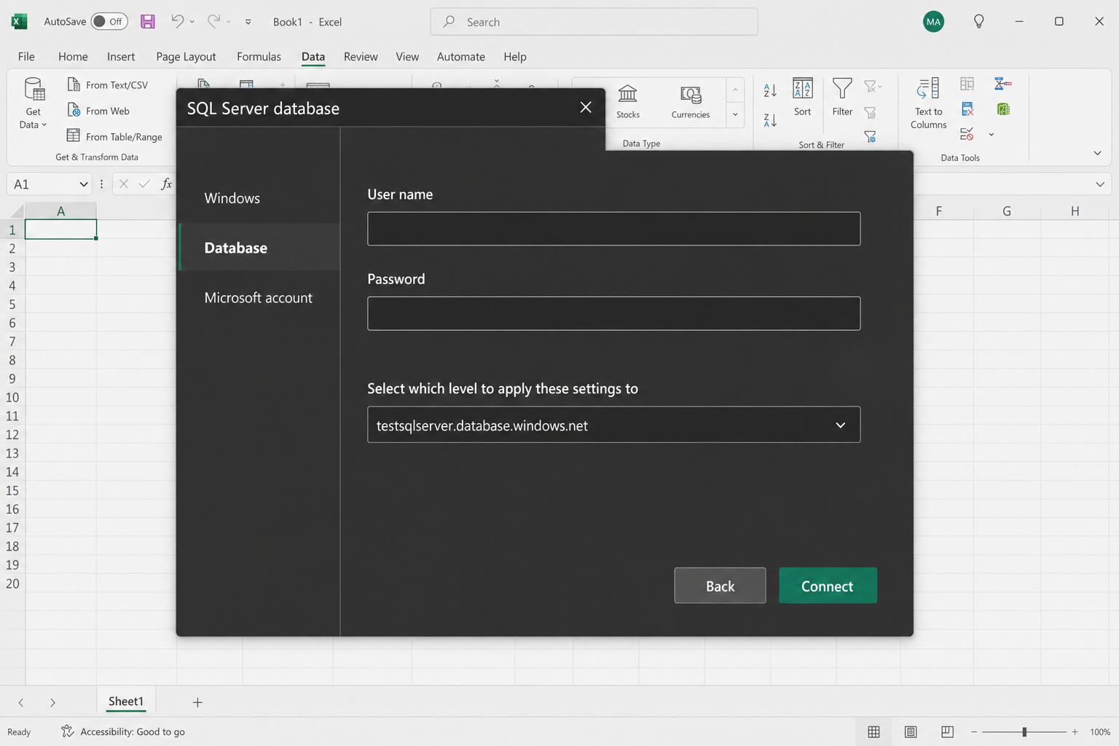Switch to Normal view in status bar
Viewport: 1119px width, 746px height.
coord(873,731)
